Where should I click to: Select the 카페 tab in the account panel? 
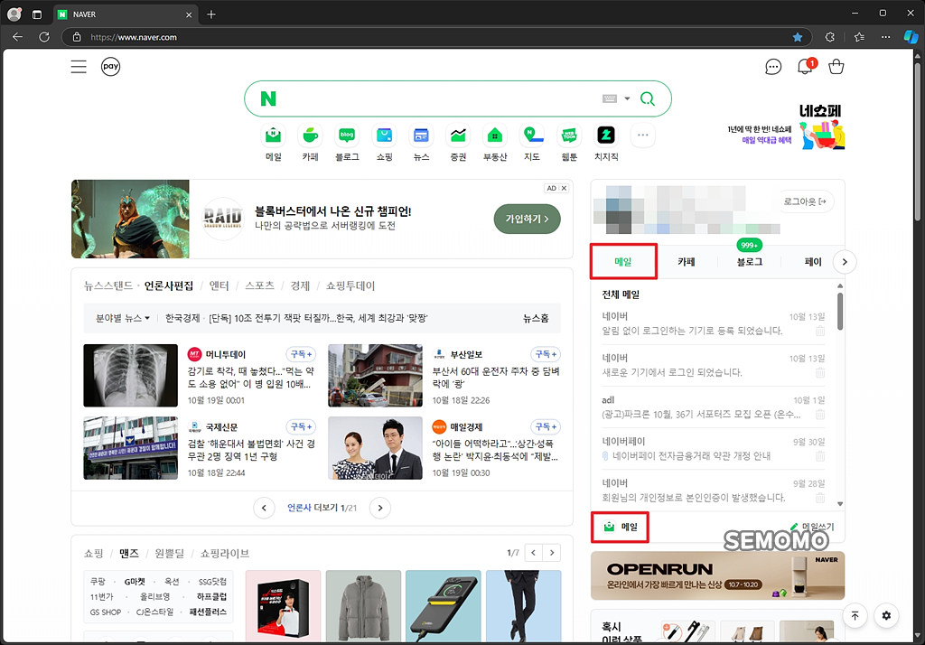(x=687, y=262)
